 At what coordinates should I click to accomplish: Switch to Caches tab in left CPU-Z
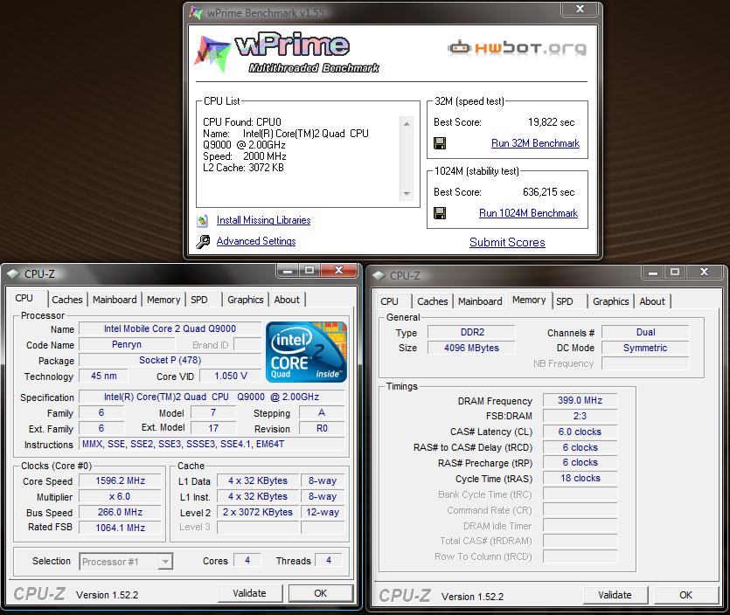(x=67, y=300)
